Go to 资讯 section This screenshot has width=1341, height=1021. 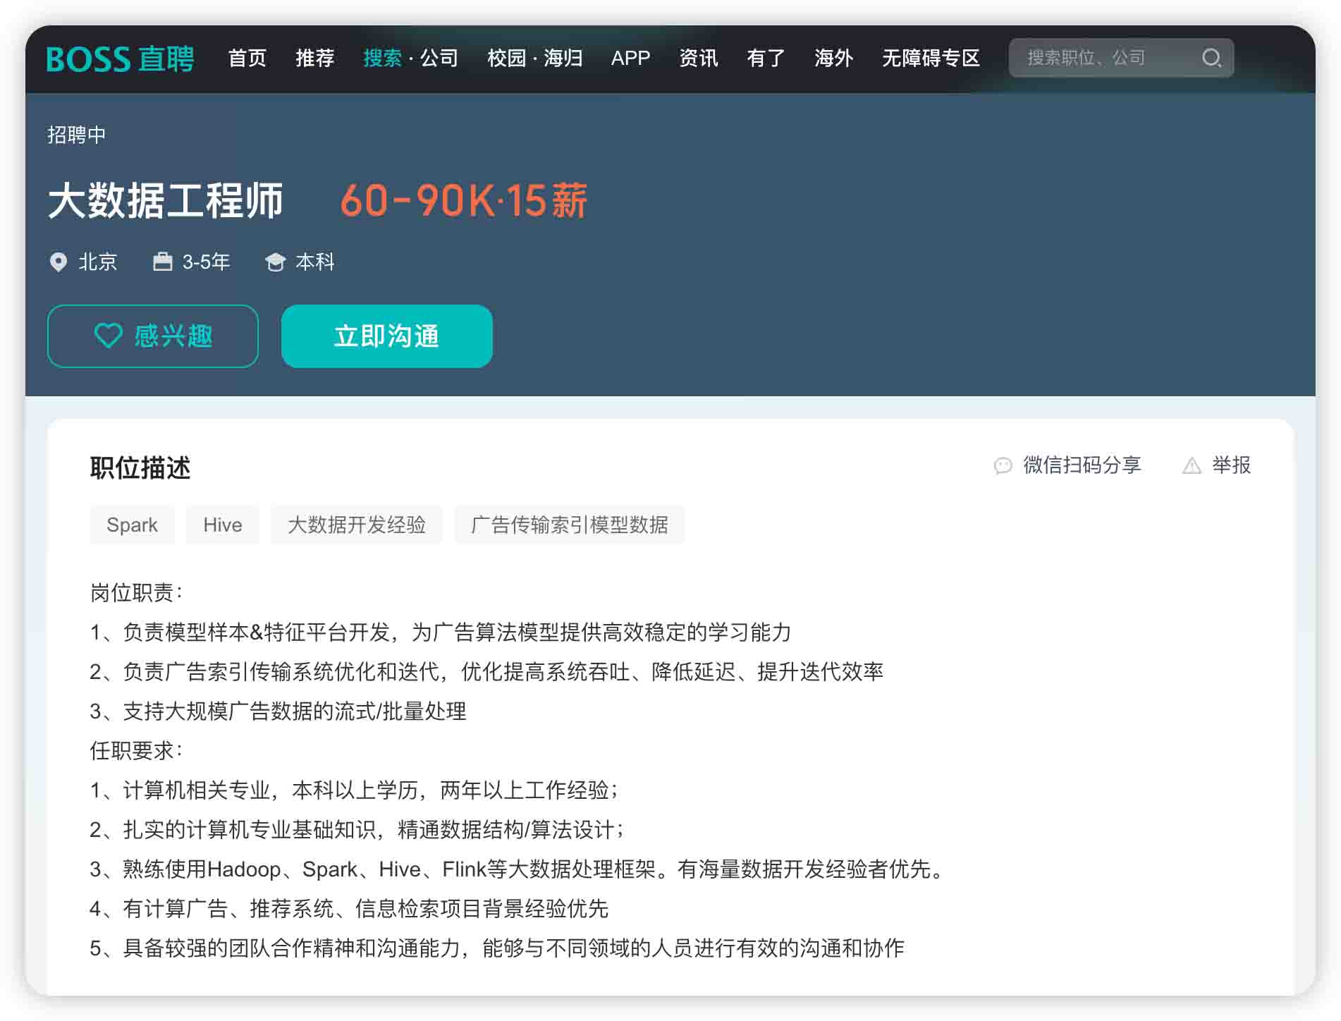click(x=699, y=58)
